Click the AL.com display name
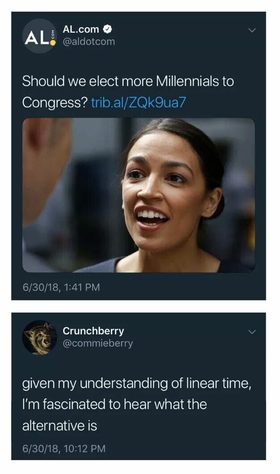The width and height of the screenshot is (280, 474). [x=81, y=30]
